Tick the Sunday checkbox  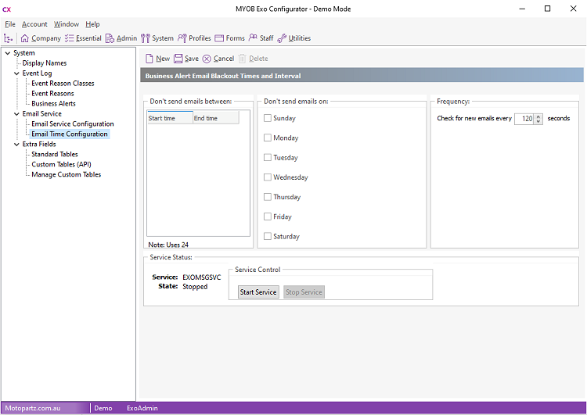click(268, 118)
